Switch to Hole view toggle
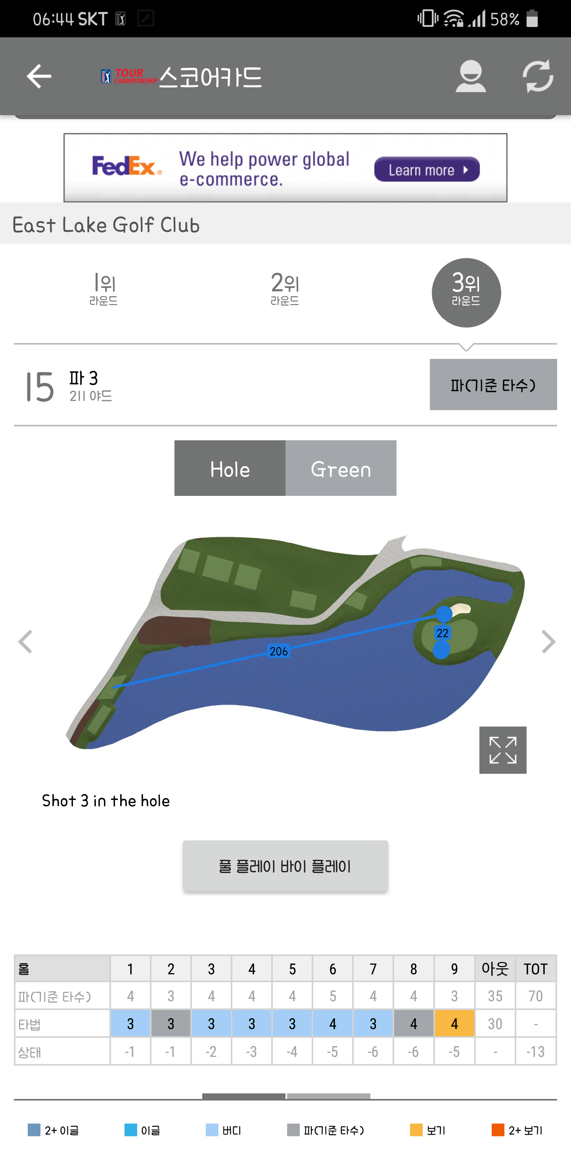Image resolution: width=571 pixels, height=1172 pixels. coord(230,468)
